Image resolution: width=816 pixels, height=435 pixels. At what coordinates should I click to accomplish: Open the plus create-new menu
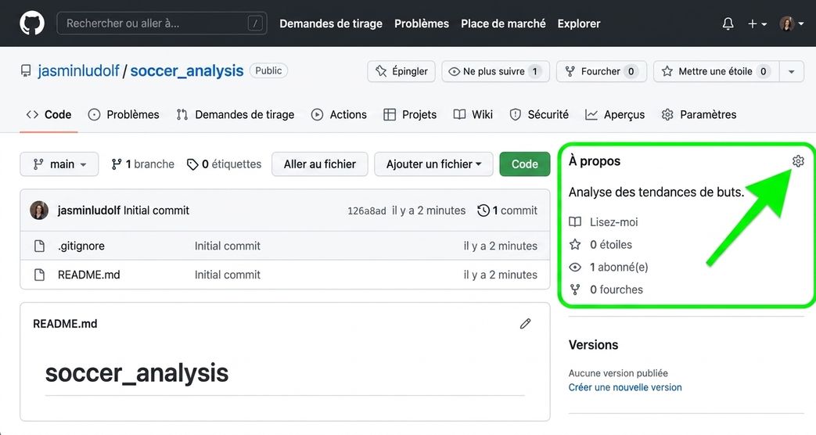[x=757, y=23]
